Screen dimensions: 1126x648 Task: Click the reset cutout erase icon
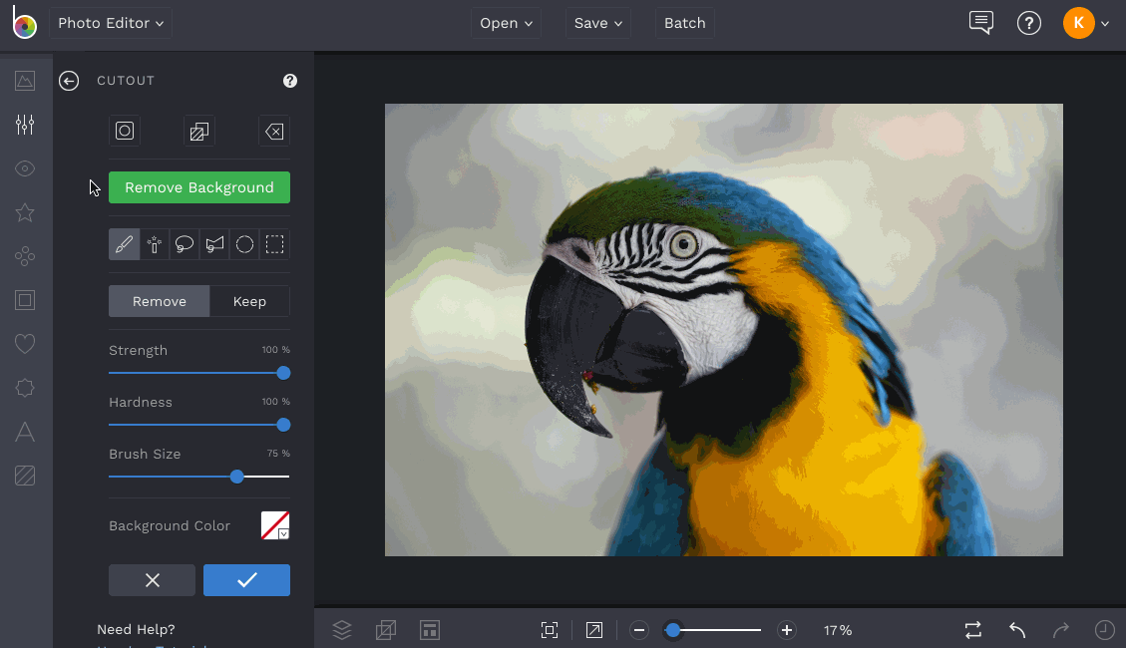(x=274, y=132)
